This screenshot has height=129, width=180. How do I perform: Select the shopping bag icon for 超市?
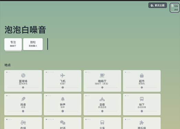click(142, 75)
